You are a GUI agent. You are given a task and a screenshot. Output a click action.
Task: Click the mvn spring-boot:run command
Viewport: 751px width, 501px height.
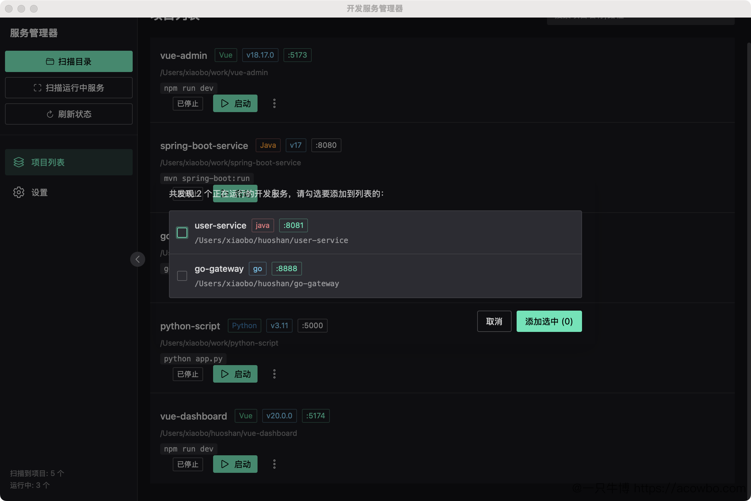(x=207, y=178)
